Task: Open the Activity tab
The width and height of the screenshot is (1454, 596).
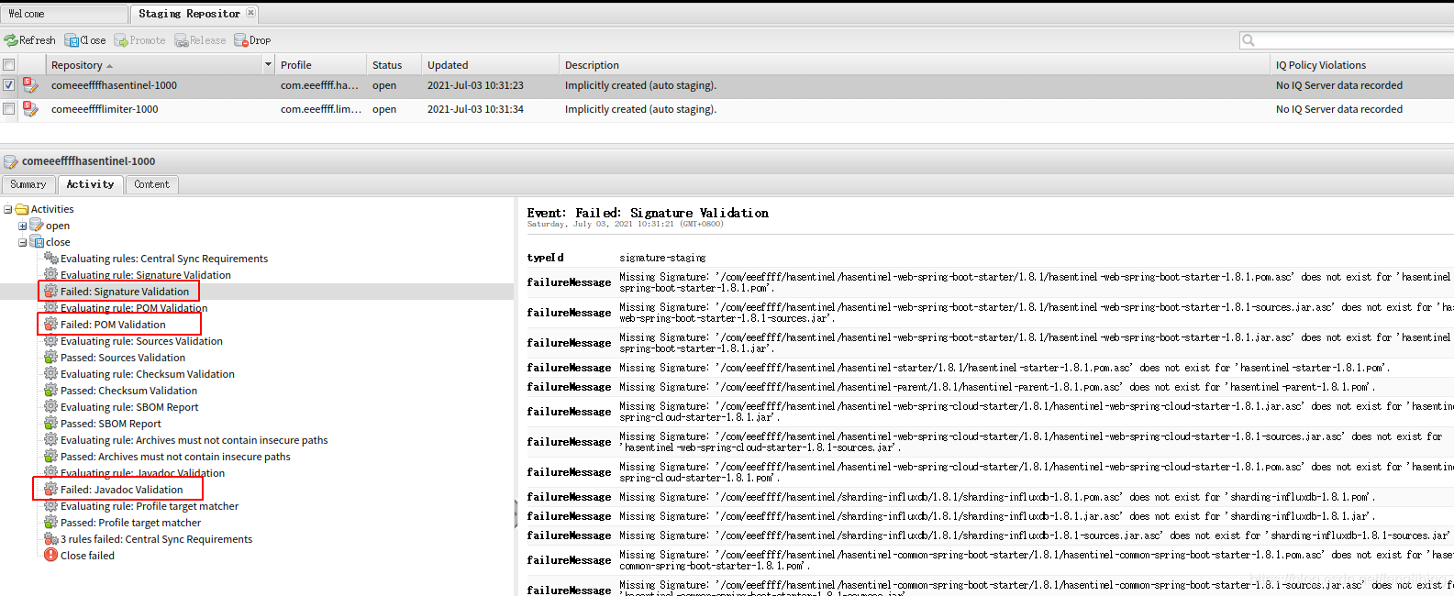Action: 90,184
